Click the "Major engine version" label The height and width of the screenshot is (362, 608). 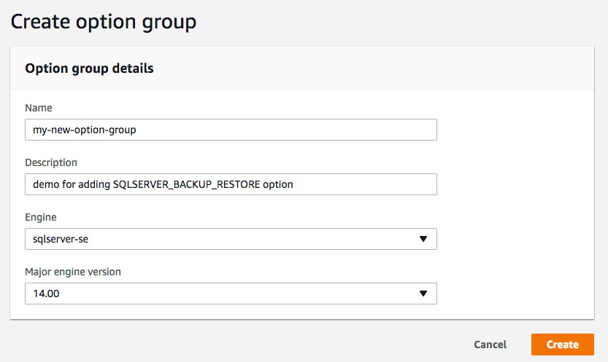click(73, 272)
